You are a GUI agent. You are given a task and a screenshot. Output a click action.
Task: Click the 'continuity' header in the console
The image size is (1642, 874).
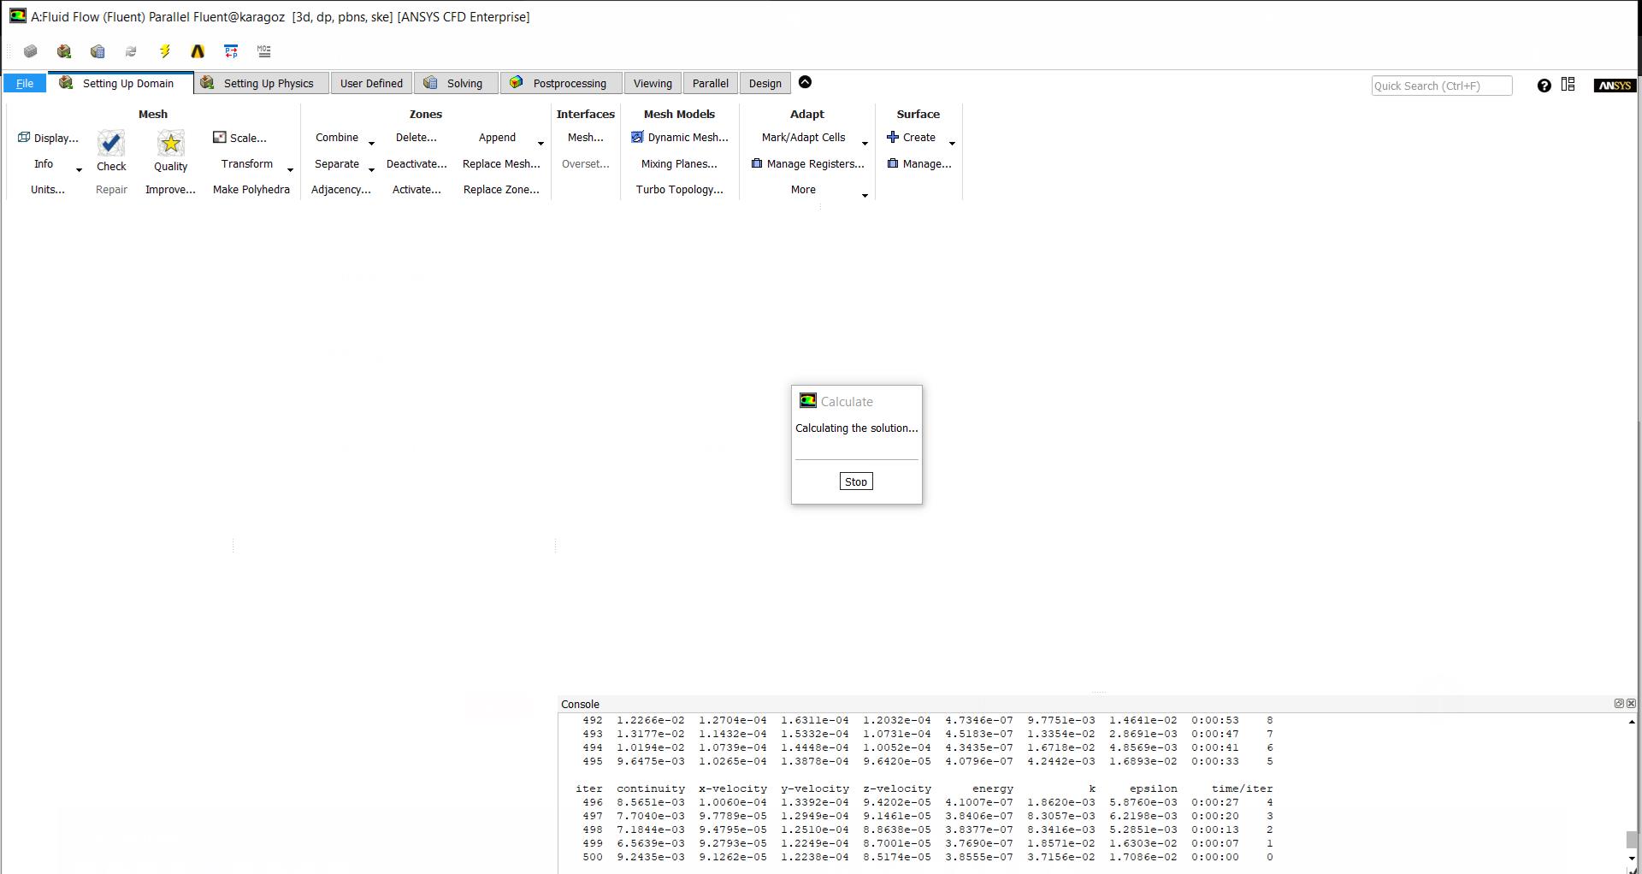[x=651, y=788]
